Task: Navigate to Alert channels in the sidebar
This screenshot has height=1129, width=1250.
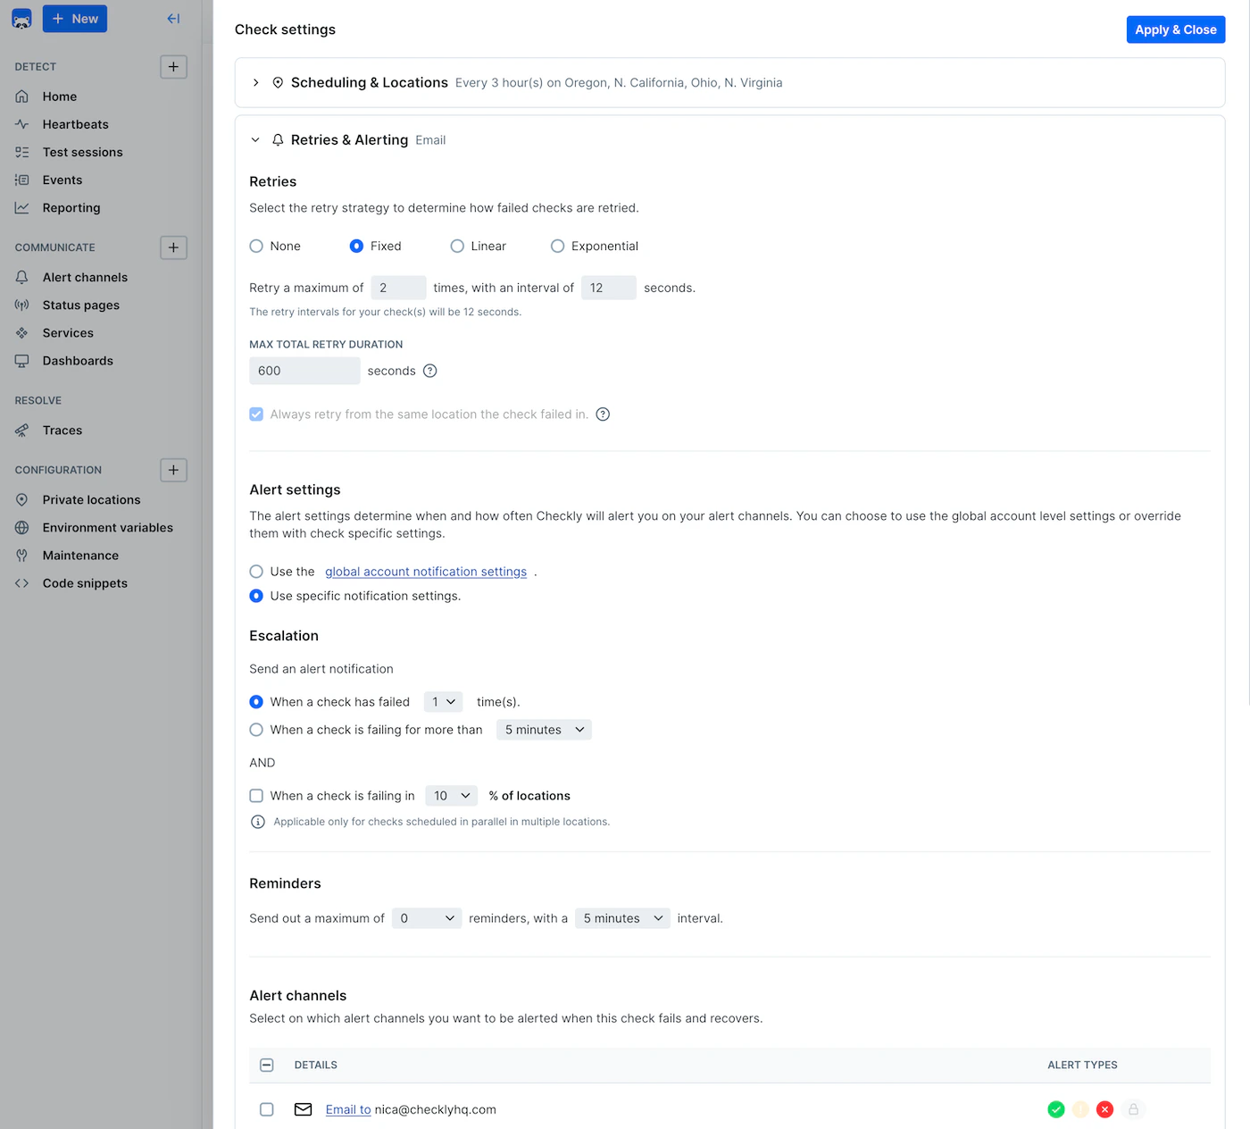Action: tap(85, 277)
